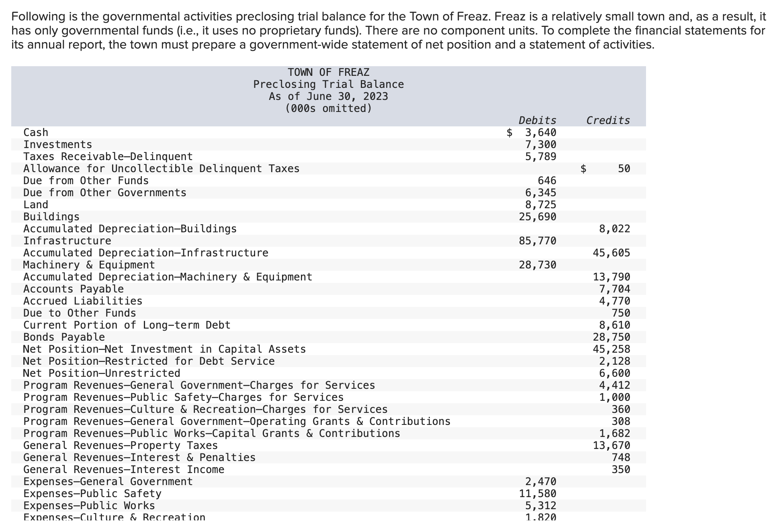This screenshot has width=777, height=524.
Task: Select the Expenses—Public Safety row
Action: pyautogui.click(x=92, y=494)
